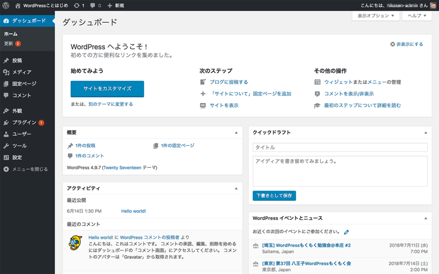Click the ダッシュボード gauge icon

point(6,21)
